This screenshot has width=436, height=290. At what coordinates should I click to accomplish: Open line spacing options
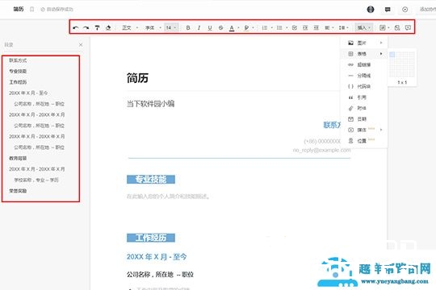[343, 27]
